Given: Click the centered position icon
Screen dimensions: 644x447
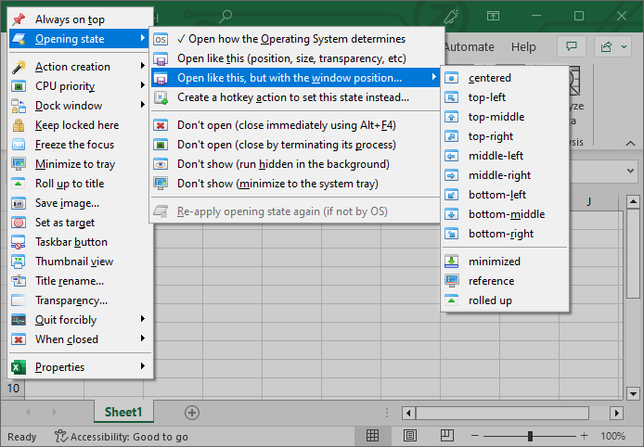Looking at the screenshot, I should coord(451,78).
